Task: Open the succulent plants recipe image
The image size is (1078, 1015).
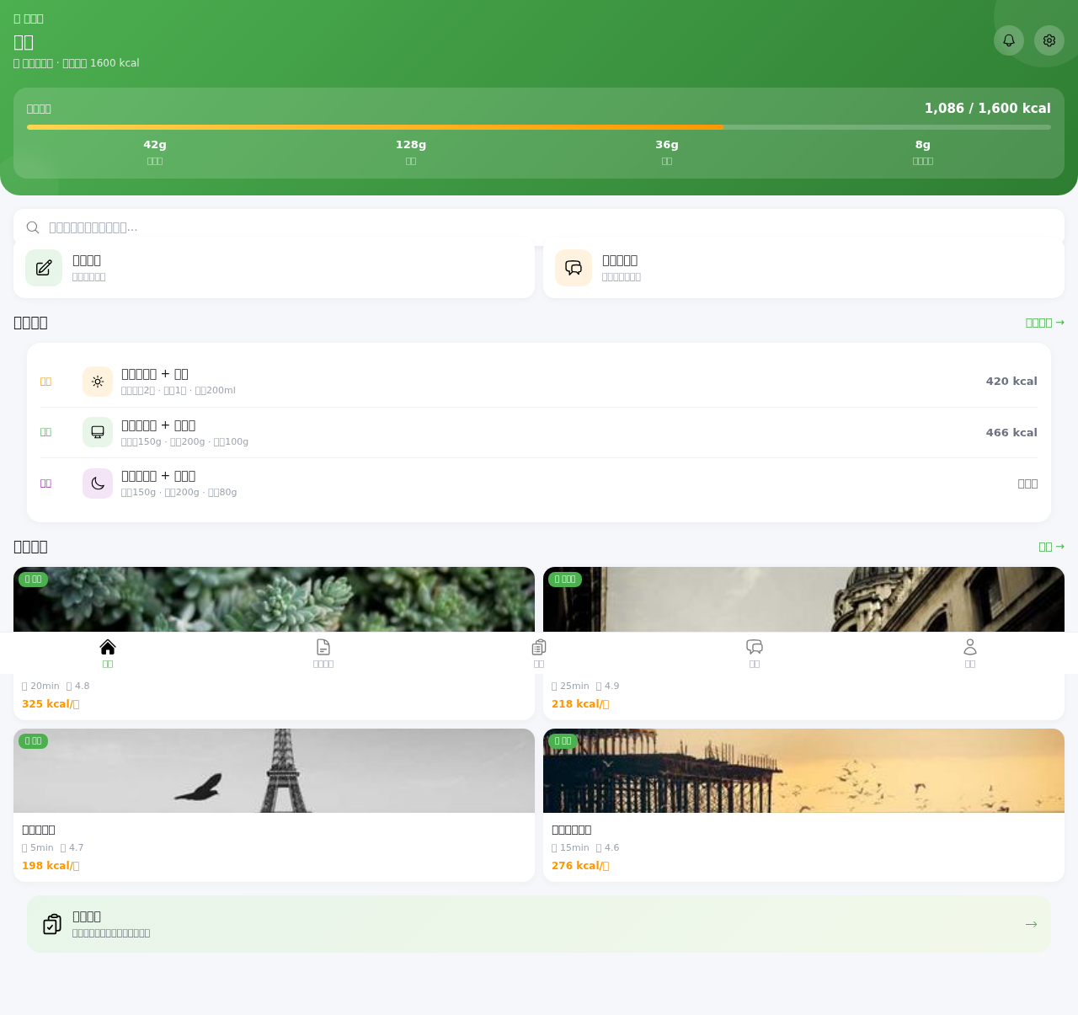Action: tap(274, 600)
